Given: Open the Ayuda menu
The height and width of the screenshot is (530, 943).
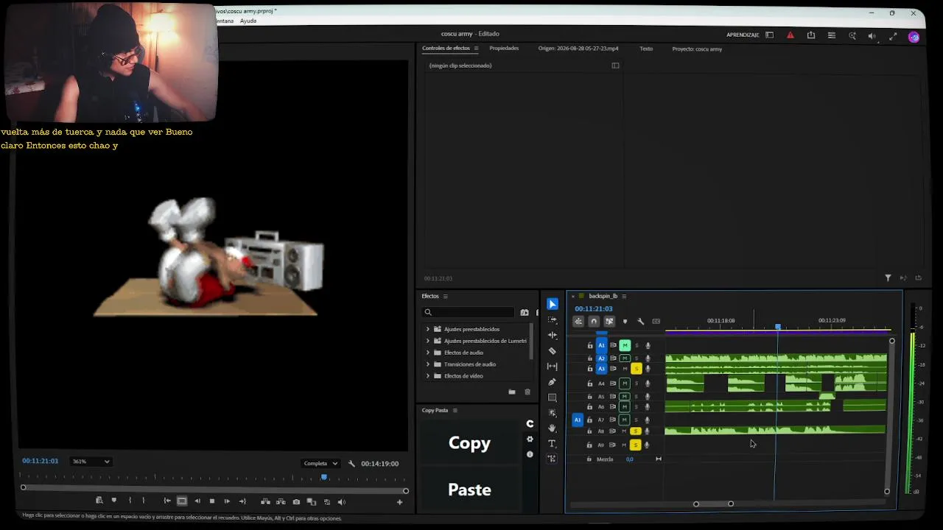Looking at the screenshot, I should click(248, 21).
